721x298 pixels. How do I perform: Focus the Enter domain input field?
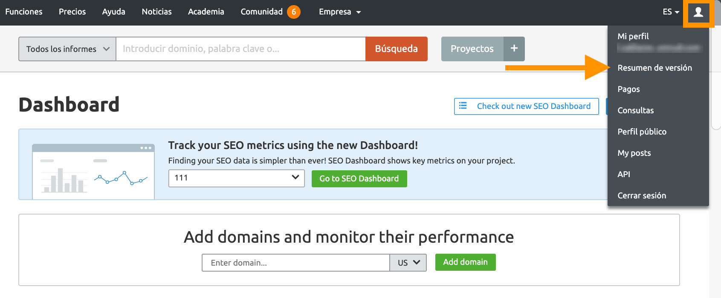point(296,263)
